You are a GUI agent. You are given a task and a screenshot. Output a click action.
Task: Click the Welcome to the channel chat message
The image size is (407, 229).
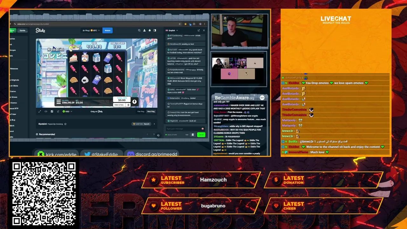335,147
